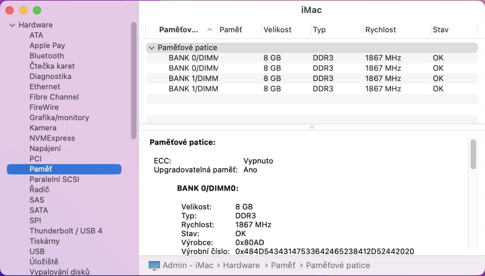Collapse the Paměťové patice group row
This screenshot has height=276, width=485.
(152, 48)
